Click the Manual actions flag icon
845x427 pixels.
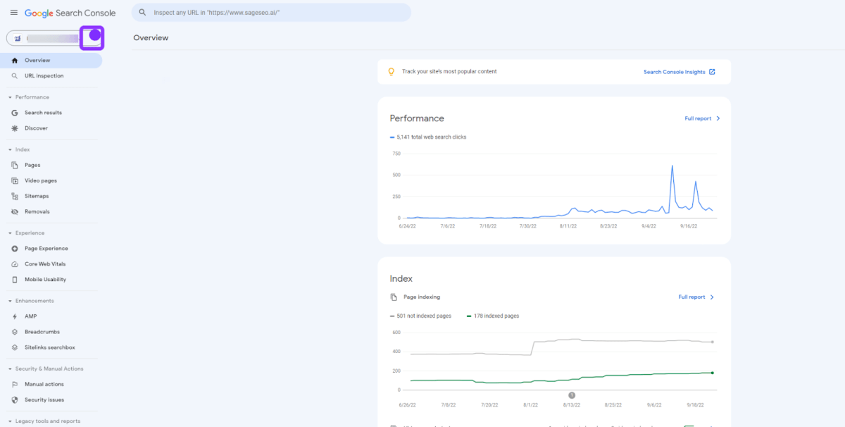click(15, 384)
